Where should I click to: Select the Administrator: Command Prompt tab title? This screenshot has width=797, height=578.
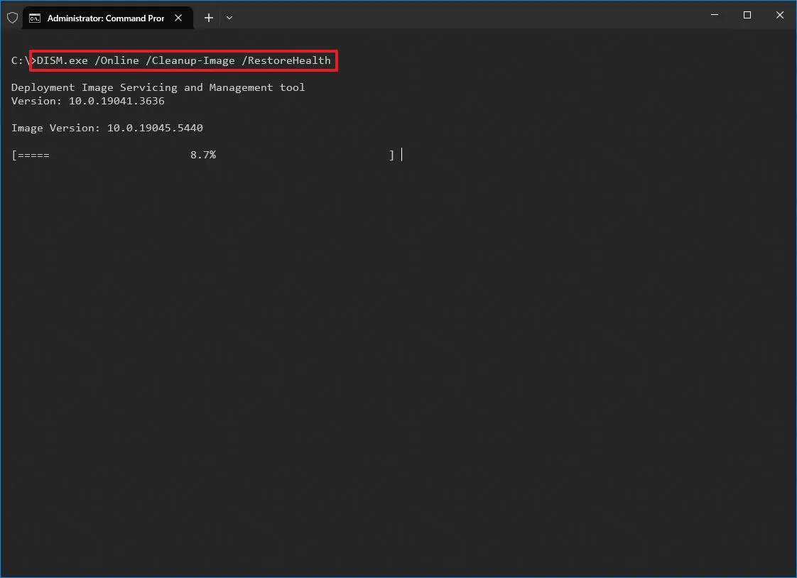click(x=105, y=18)
